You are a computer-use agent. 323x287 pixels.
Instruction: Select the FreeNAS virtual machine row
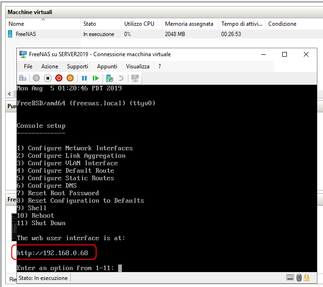point(165,34)
